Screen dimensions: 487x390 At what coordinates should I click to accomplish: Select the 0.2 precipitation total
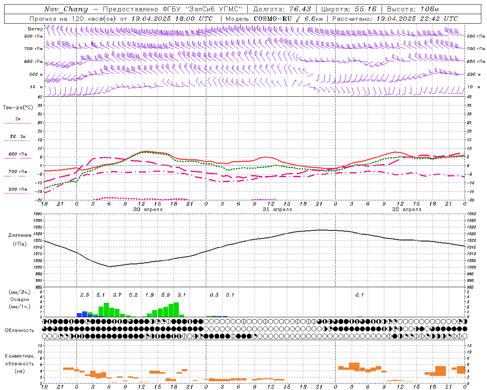pos(133,295)
